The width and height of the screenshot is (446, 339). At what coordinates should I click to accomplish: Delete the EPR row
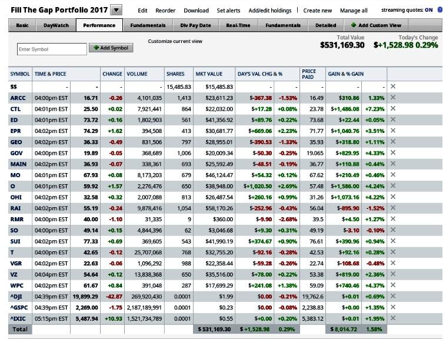(393, 131)
